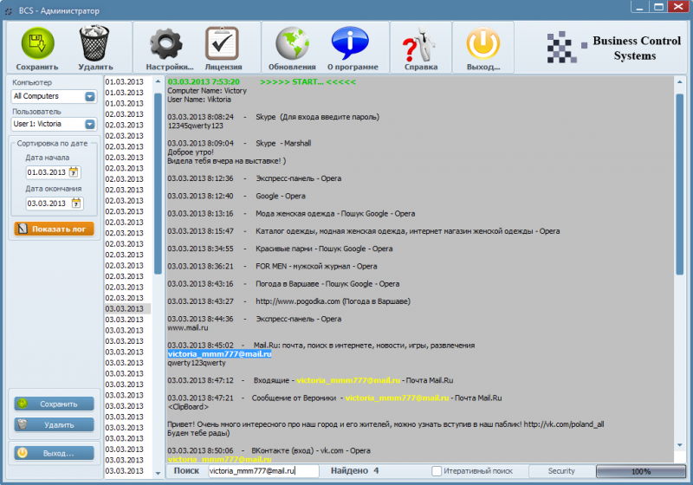This screenshot has height=485, width=693.
Task: Click the qwerty123qwerty log line
Action: (197, 363)
